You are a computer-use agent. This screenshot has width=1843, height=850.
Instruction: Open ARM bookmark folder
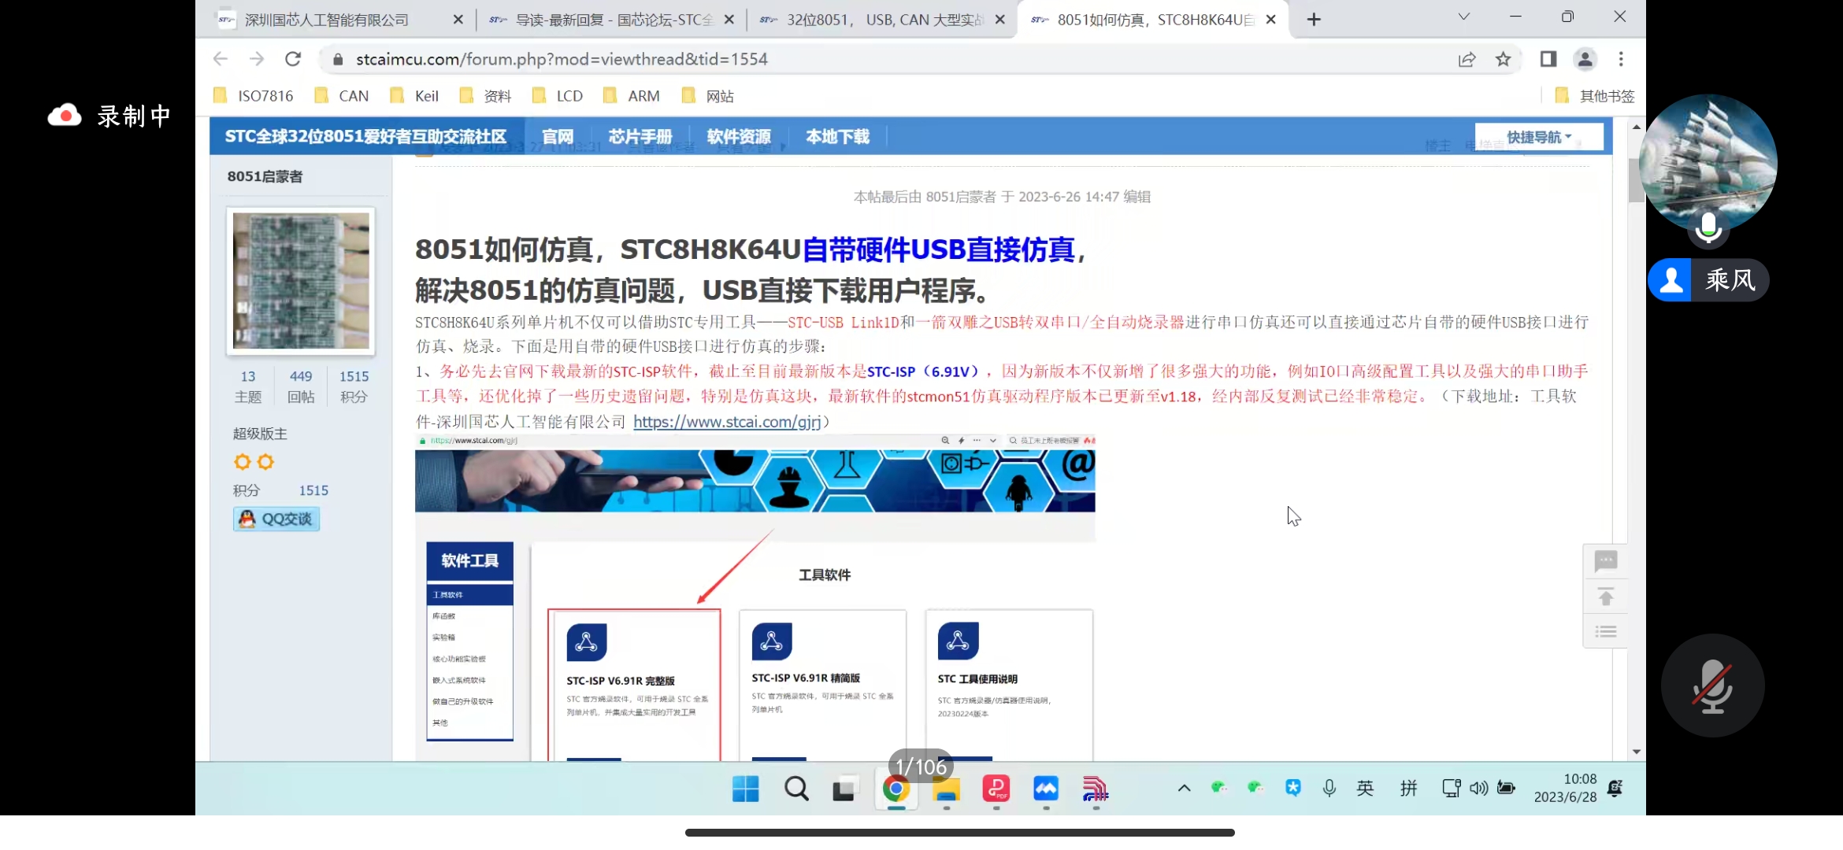tap(632, 96)
